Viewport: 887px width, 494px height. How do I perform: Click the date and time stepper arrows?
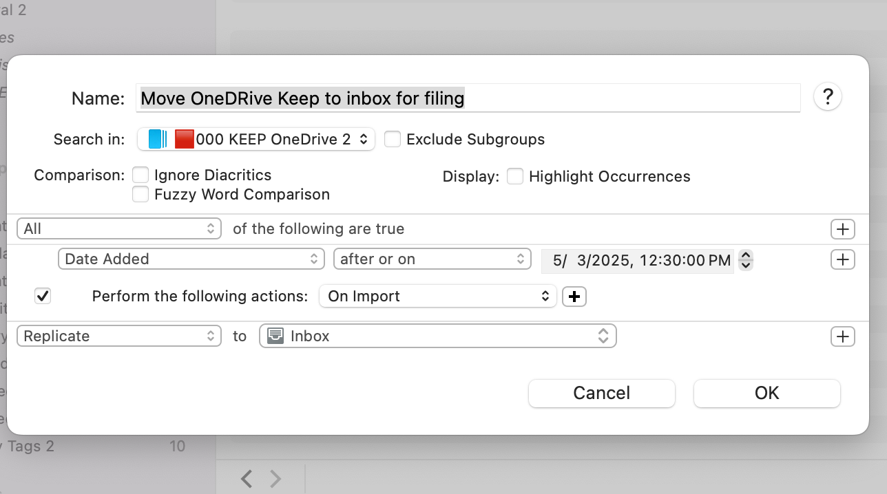745,260
